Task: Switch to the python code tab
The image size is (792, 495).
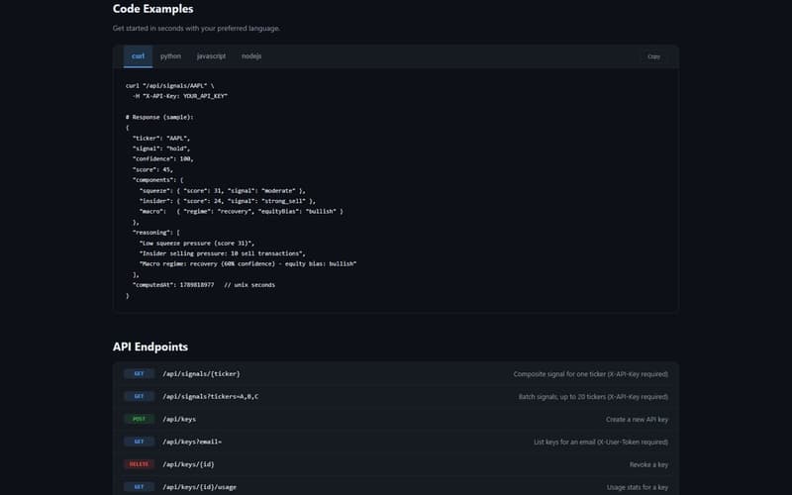Action: click(170, 56)
